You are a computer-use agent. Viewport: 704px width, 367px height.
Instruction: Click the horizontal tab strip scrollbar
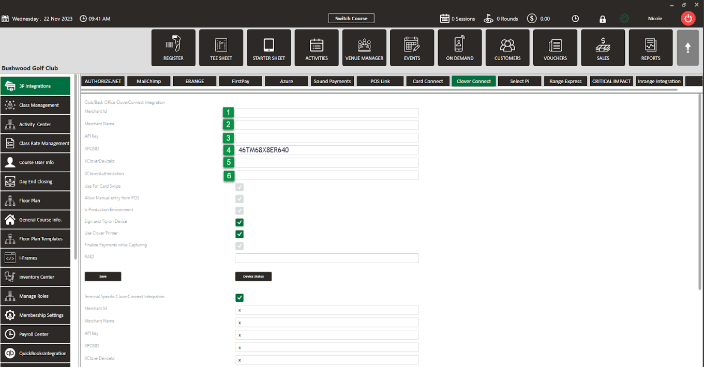pyautogui.click(x=380, y=89)
